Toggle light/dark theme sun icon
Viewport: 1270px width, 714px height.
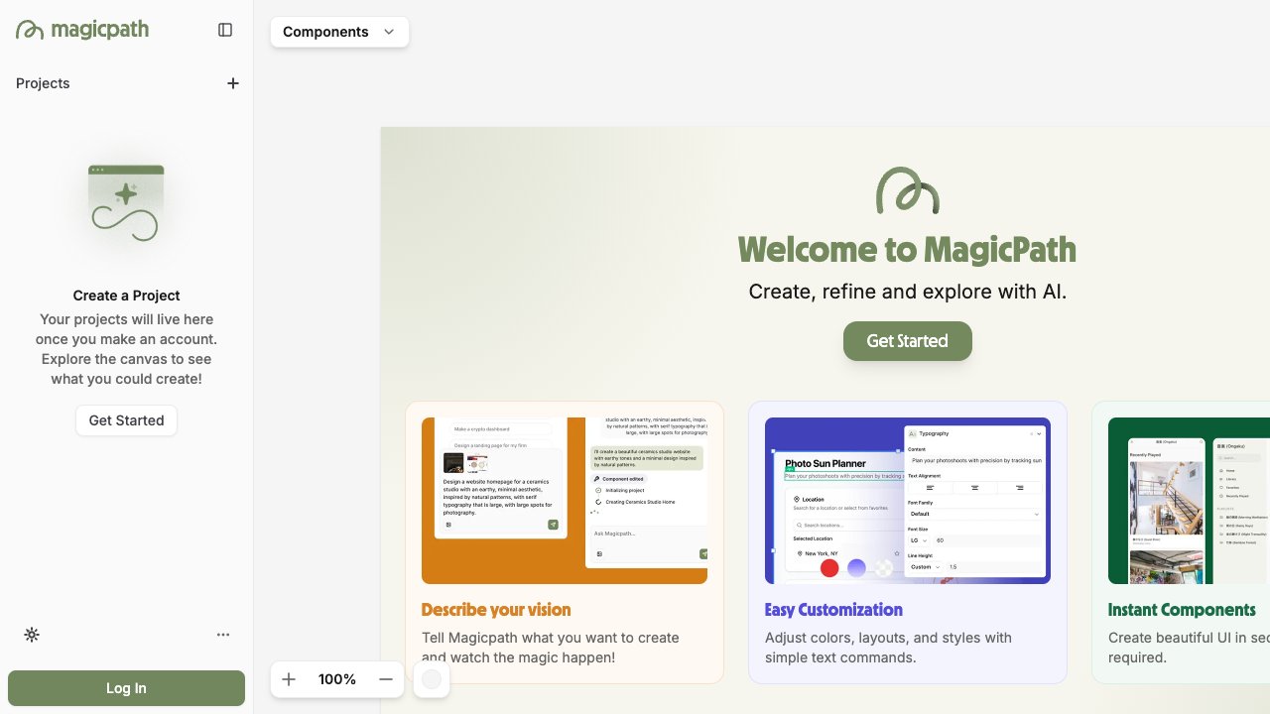(x=32, y=635)
